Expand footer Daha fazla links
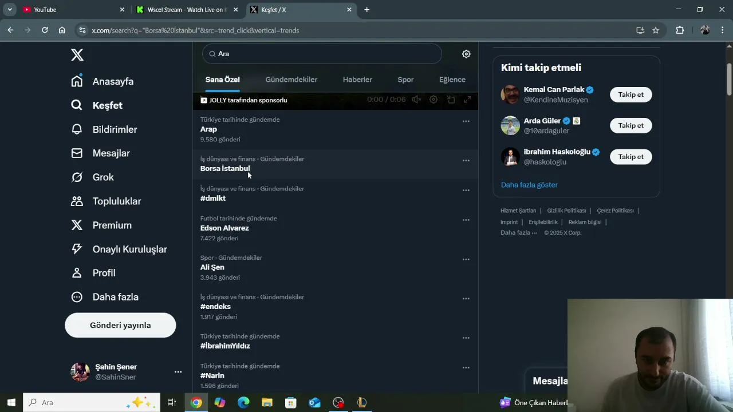The height and width of the screenshot is (412, 733). coord(518,233)
